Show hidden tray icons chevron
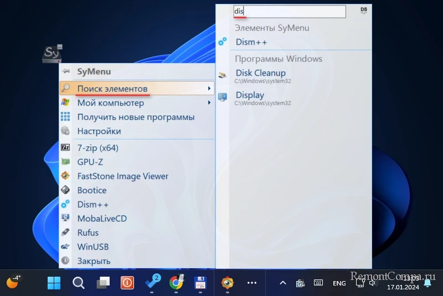Viewport: 443px width, 296px height. [x=282, y=283]
